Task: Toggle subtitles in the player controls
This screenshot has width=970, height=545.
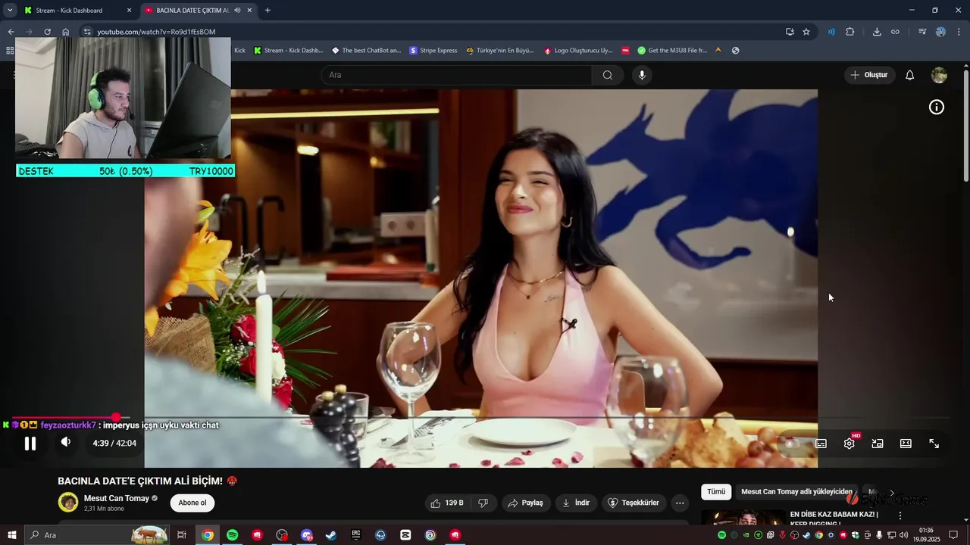Action: (x=821, y=444)
